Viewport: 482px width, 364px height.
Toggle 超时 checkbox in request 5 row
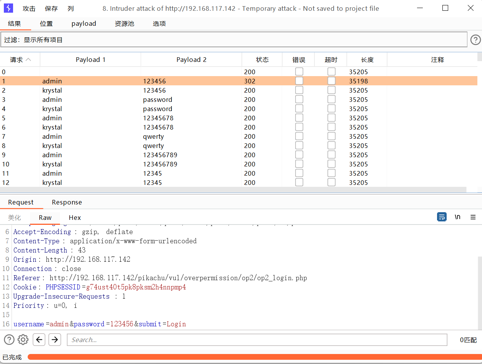coord(331,118)
